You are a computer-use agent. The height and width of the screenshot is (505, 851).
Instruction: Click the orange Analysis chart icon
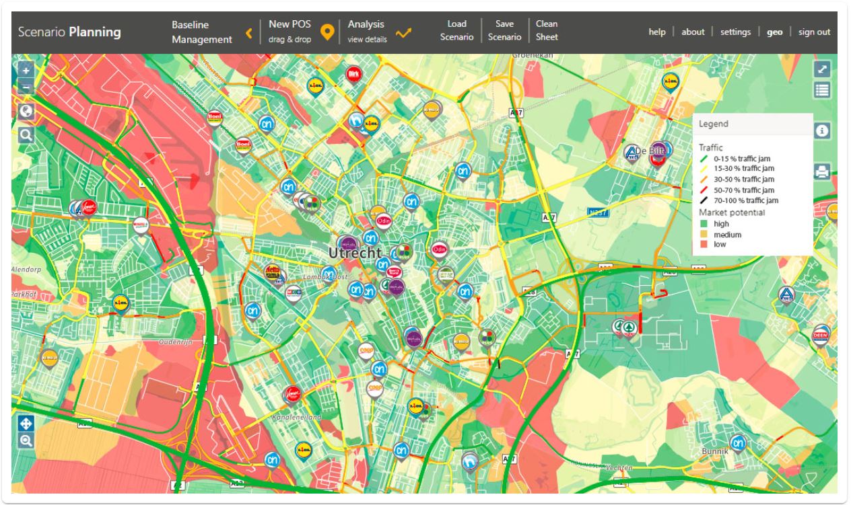click(x=404, y=32)
